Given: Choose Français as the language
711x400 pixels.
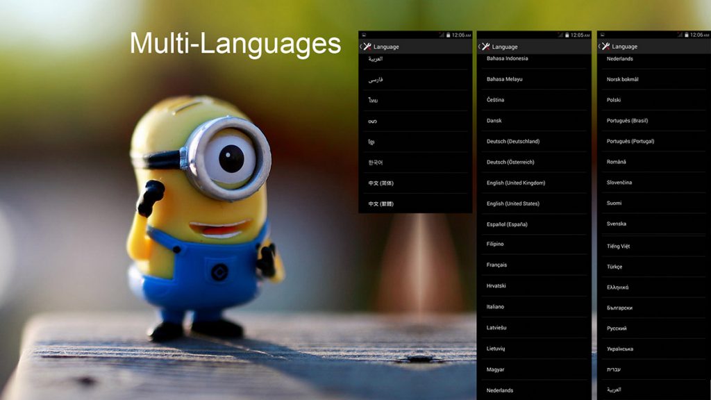Looking at the screenshot, I should point(497,265).
